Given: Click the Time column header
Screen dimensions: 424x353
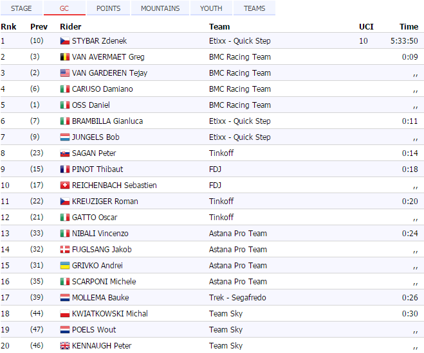Looking at the screenshot, I should click(409, 27).
